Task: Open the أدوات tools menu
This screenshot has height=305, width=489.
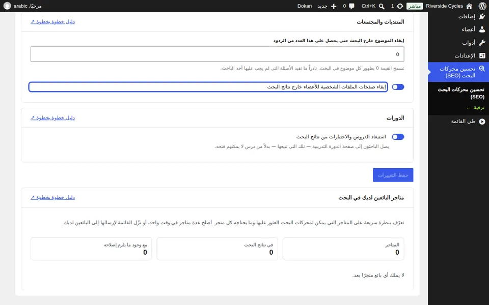Action: pos(469,43)
